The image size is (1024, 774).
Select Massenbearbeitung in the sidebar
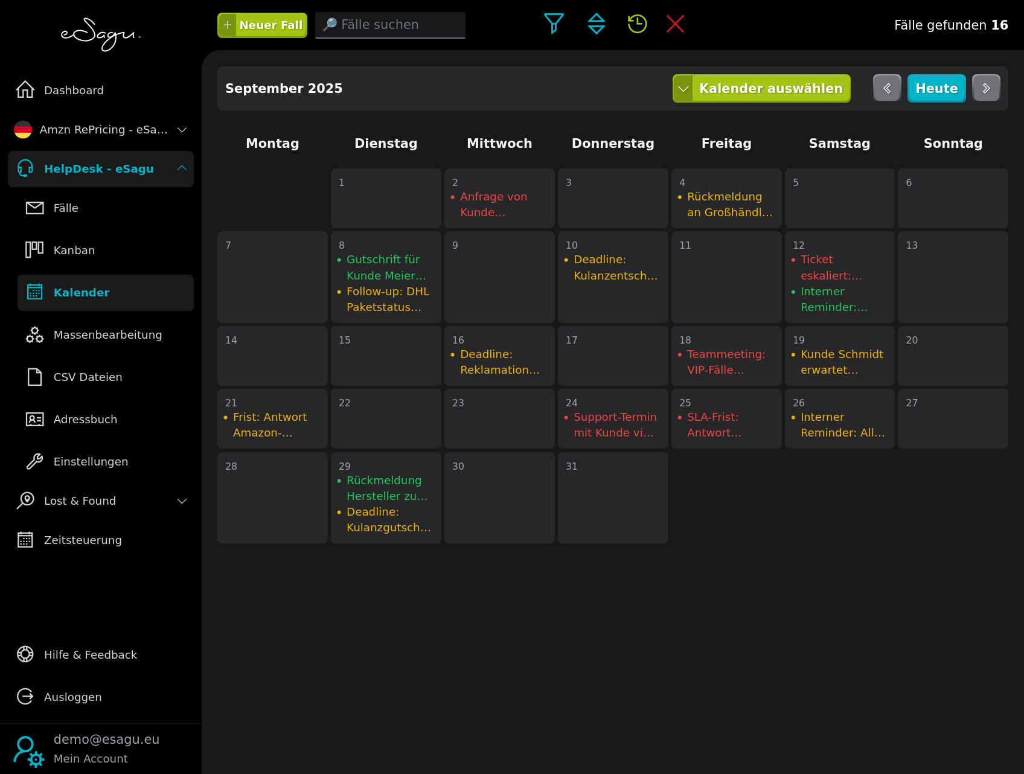(107, 334)
